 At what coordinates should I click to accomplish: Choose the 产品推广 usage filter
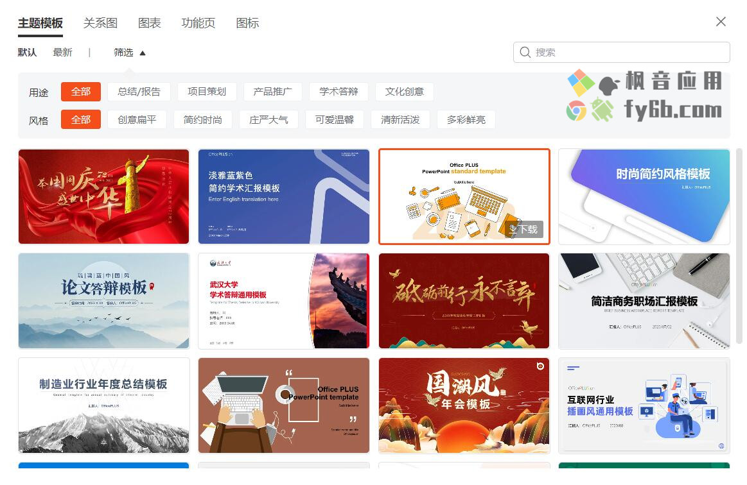click(x=272, y=91)
